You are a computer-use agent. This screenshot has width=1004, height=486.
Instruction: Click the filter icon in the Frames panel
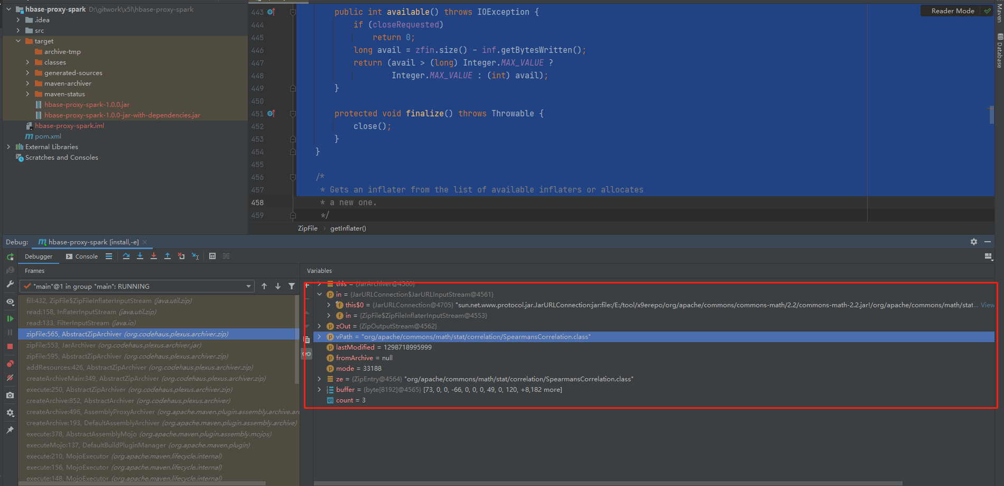292,286
